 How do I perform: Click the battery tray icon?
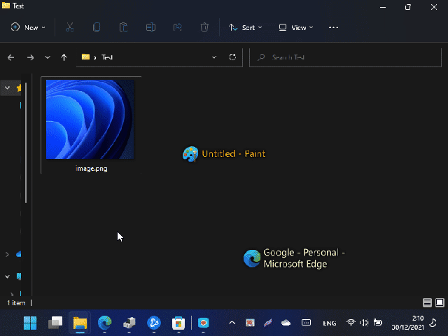point(378,323)
